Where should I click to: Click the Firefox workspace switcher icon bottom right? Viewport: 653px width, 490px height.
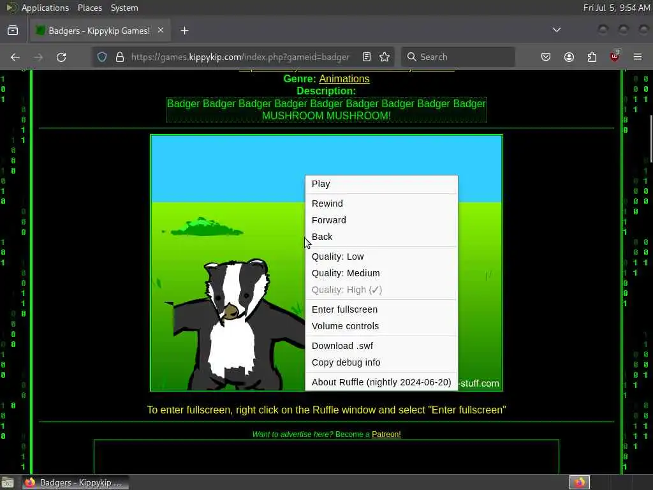click(x=580, y=482)
